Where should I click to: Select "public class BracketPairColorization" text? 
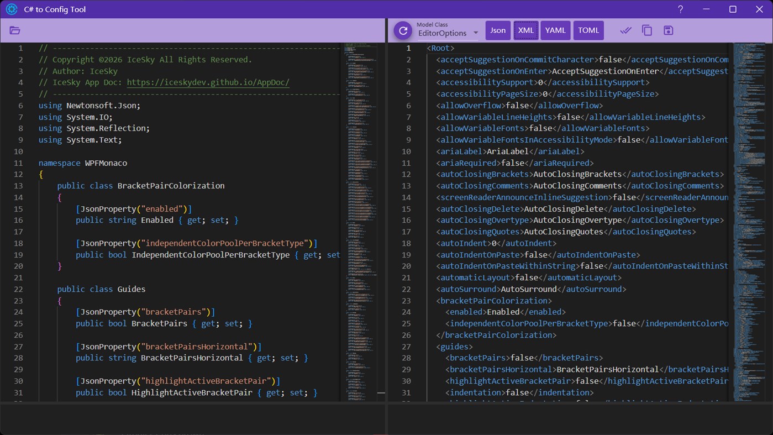pyautogui.click(x=140, y=186)
